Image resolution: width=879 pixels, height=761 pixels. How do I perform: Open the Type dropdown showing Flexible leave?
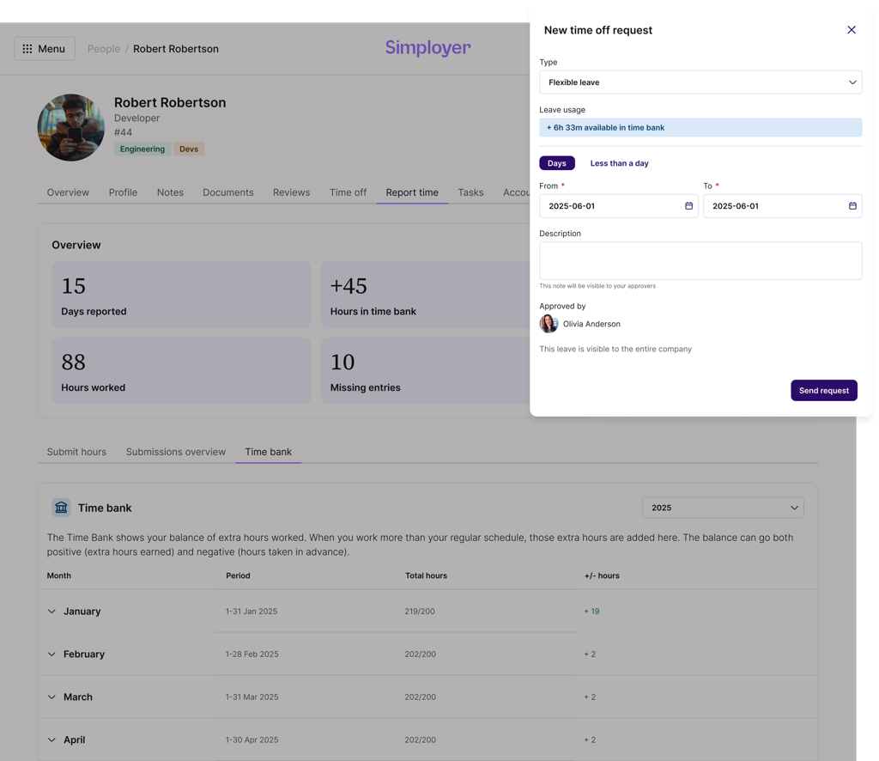pyautogui.click(x=700, y=82)
